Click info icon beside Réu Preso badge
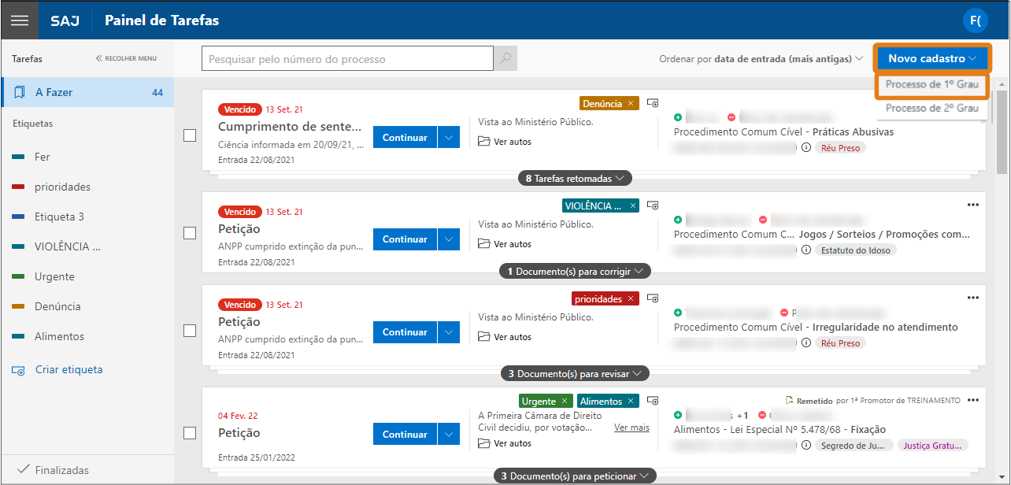The height and width of the screenshot is (485, 1011). coord(805,147)
